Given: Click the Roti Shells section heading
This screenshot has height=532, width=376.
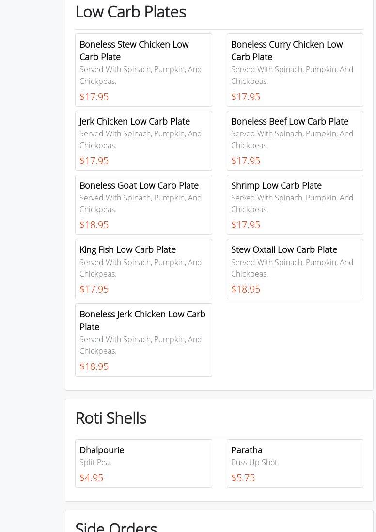Looking at the screenshot, I should pyautogui.click(x=110, y=418).
